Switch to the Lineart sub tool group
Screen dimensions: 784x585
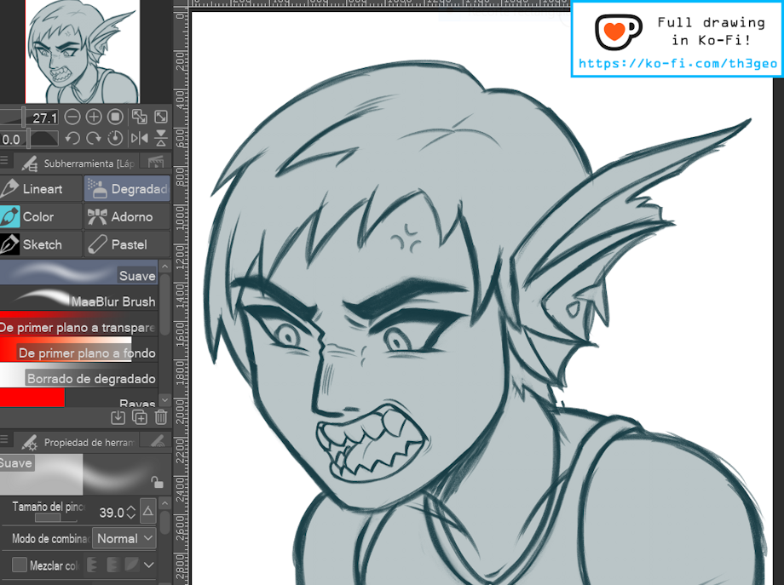pos(42,189)
